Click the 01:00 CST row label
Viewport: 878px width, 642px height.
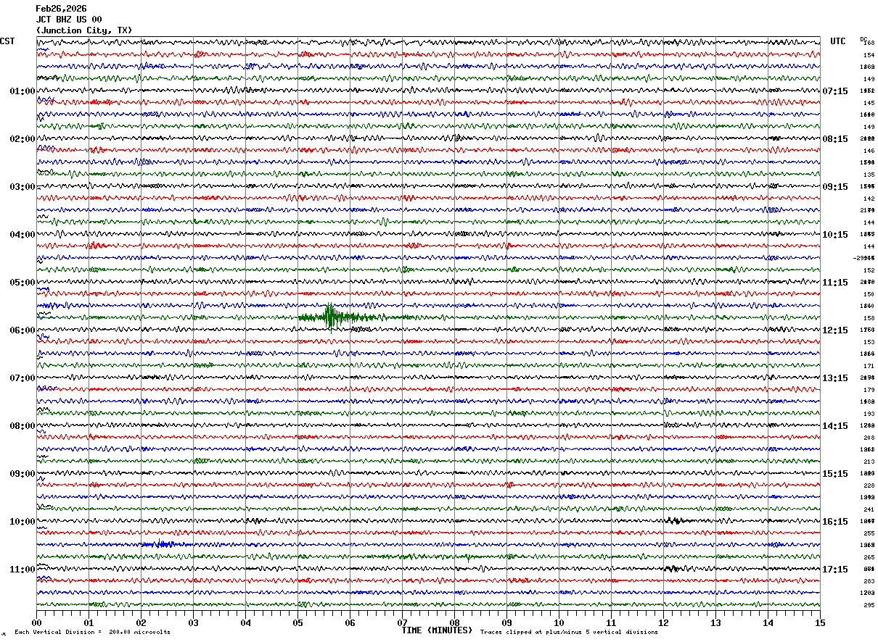pyautogui.click(x=22, y=91)
